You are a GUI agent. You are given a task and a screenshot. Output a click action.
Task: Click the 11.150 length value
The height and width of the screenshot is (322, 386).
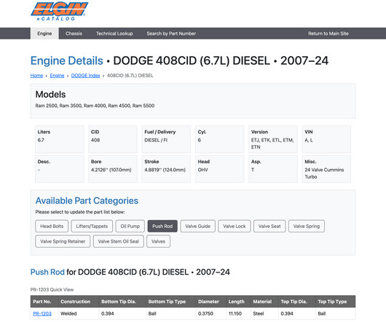235,314
